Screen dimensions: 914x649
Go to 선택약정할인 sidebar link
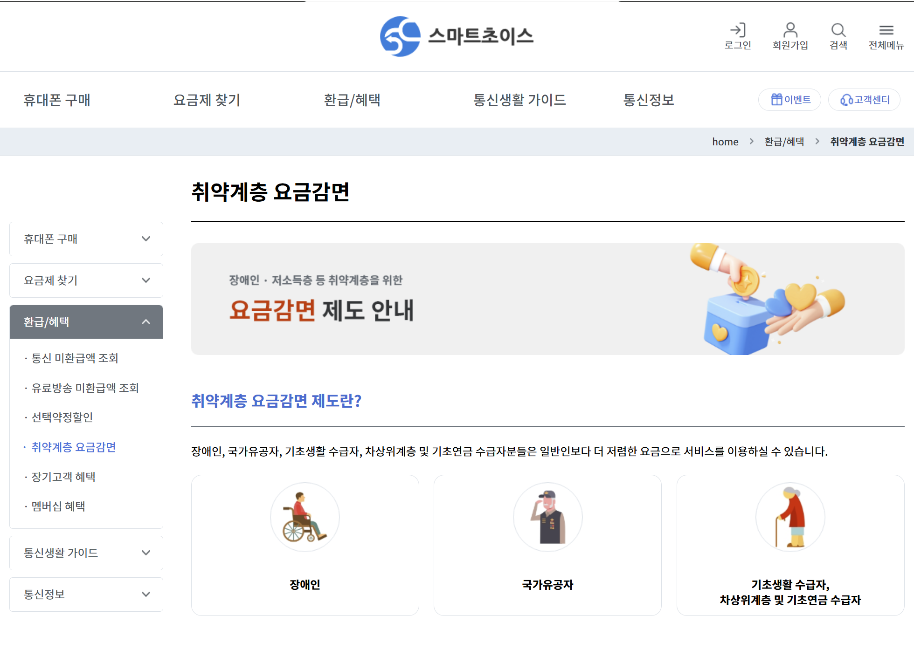tap(62, 417)
